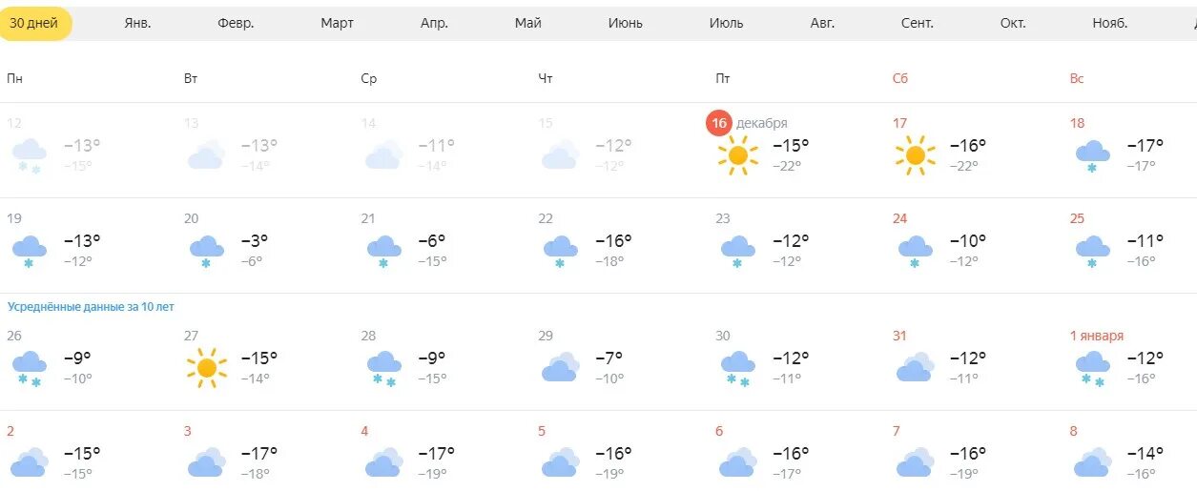Open the December 24 Saturday forecast
This screenshot has width=1197, height=491.
[x=976, y=246]
